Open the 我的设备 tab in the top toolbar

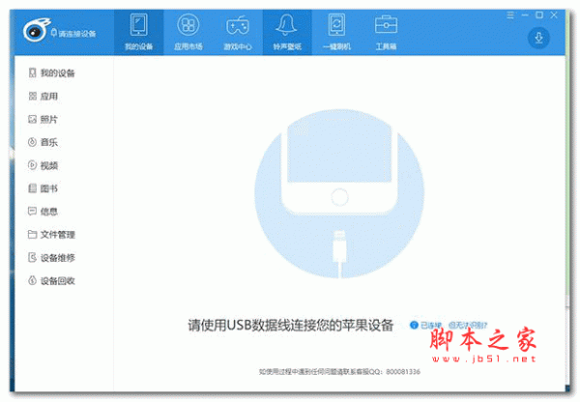138,33
